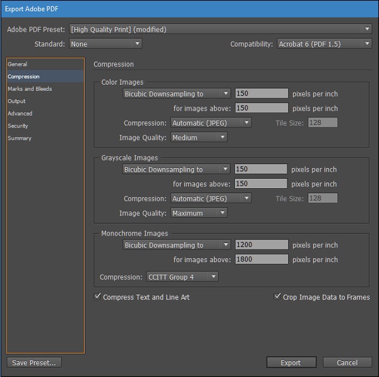Open Monochrome Images CCITT Group 4 dropdown
Image resolution: width=379 pixels, height=377 pixels.
click(x=182, y=277)
